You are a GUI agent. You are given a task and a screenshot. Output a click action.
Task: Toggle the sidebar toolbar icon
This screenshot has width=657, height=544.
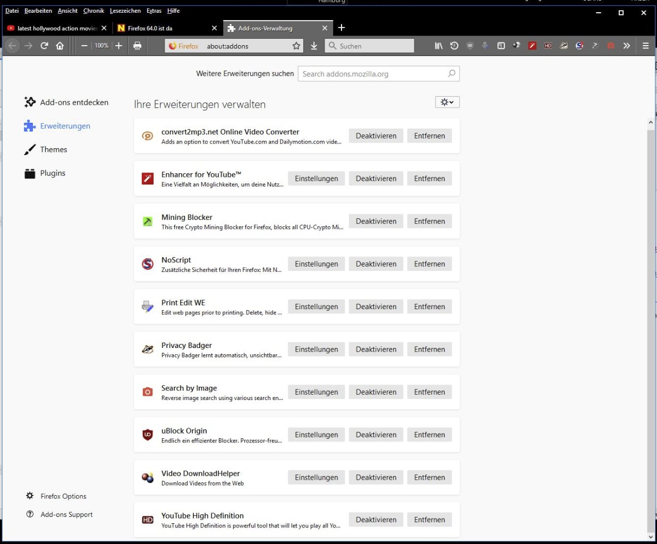coord(501,46)
